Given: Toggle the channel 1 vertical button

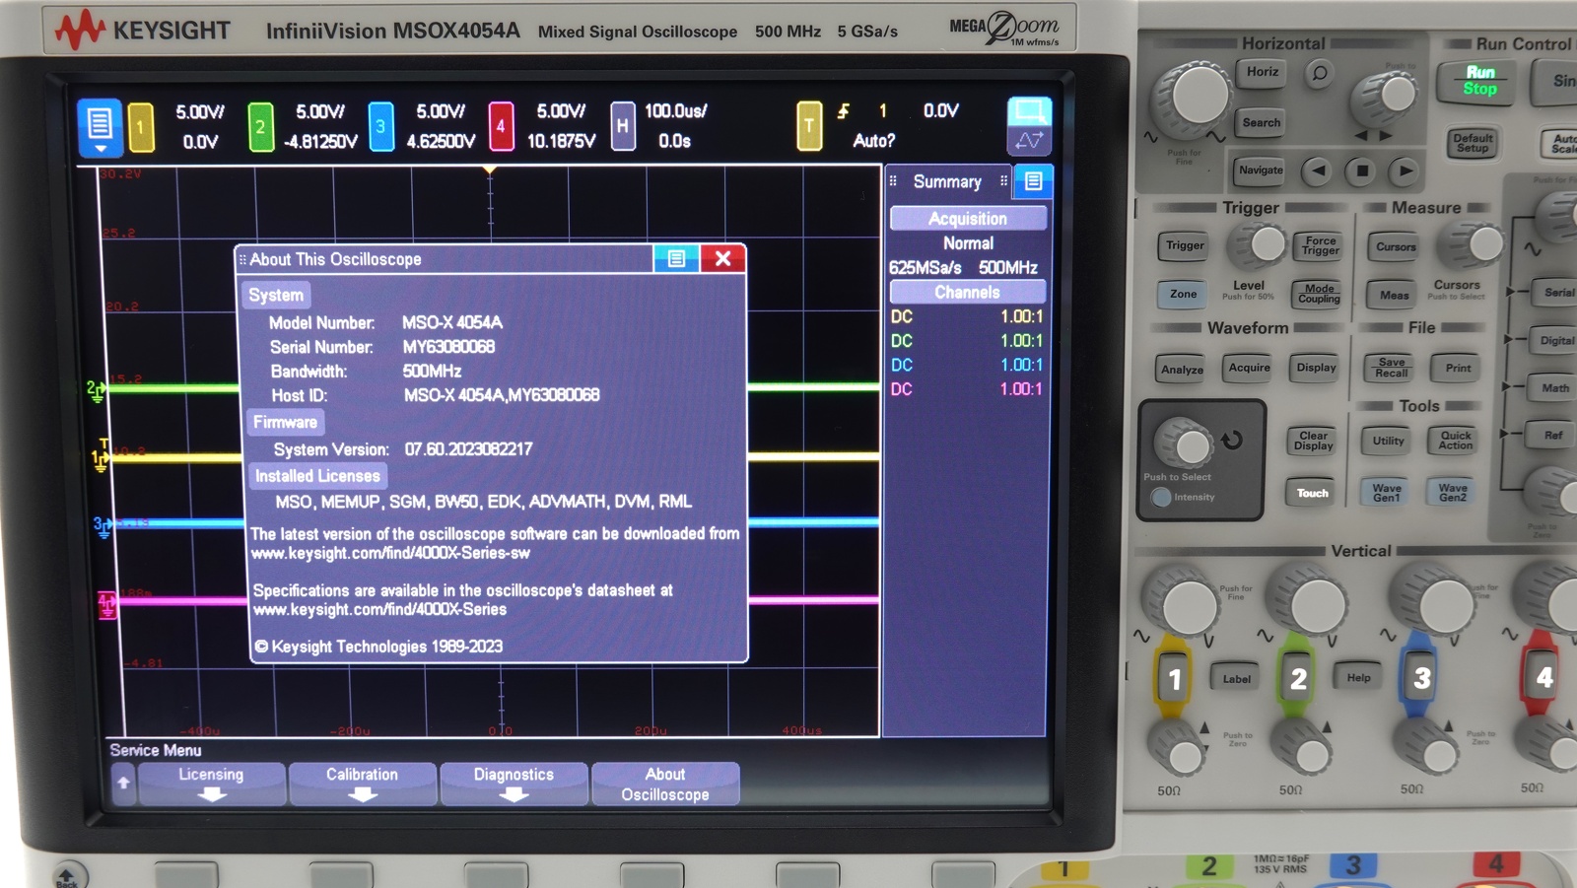Looking at the screenshot, I should tap(1174, 678).
